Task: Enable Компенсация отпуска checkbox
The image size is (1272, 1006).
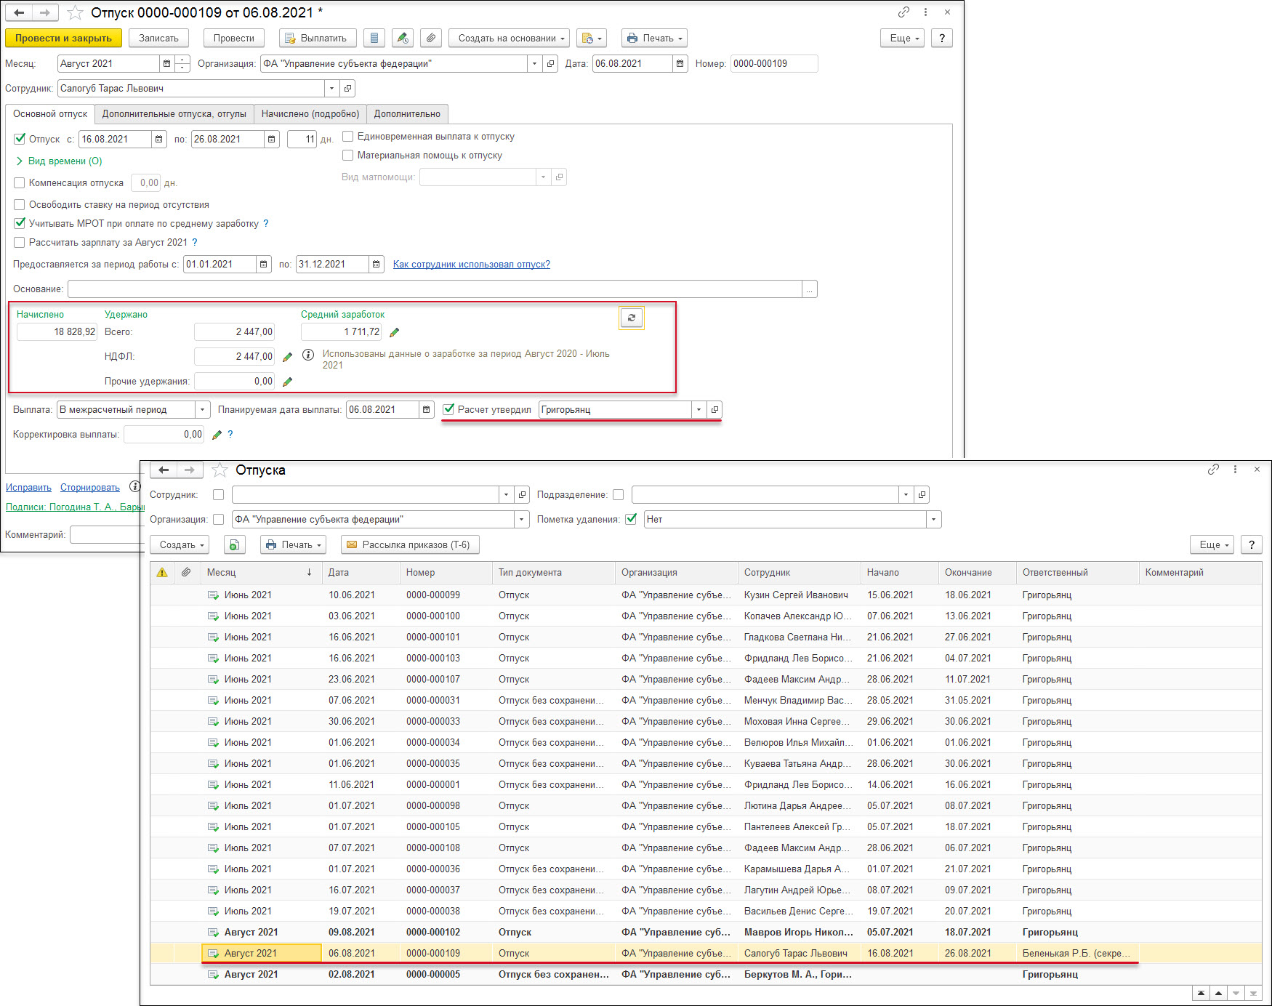Action: (20, 183)
